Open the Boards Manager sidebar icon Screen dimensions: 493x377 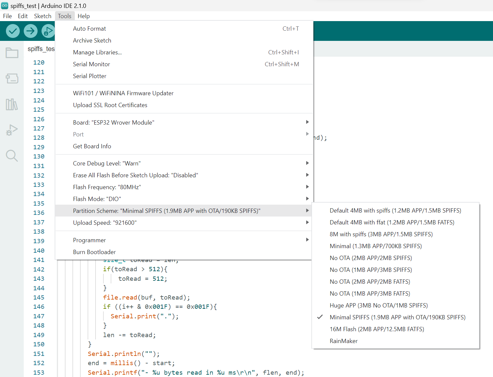tap(12, 78)
